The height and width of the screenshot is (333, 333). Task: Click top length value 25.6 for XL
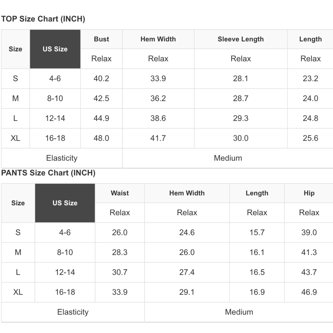pyautogui.click(x=310, y=138)
